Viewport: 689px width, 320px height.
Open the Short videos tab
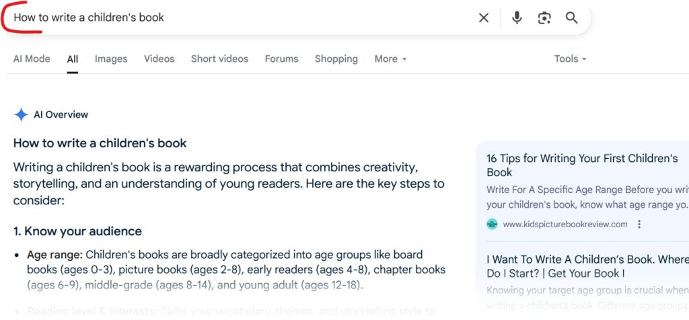point(219,59)
